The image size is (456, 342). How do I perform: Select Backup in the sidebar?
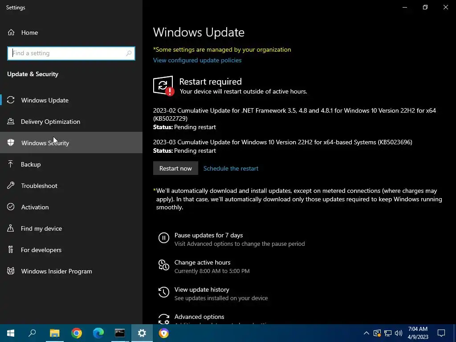[71, 164]
